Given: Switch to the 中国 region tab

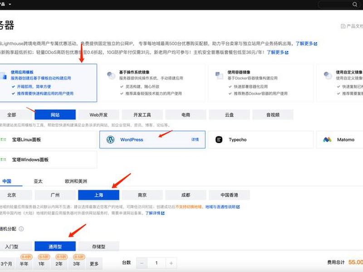Looking at the screenshot, I should (7, 181).
